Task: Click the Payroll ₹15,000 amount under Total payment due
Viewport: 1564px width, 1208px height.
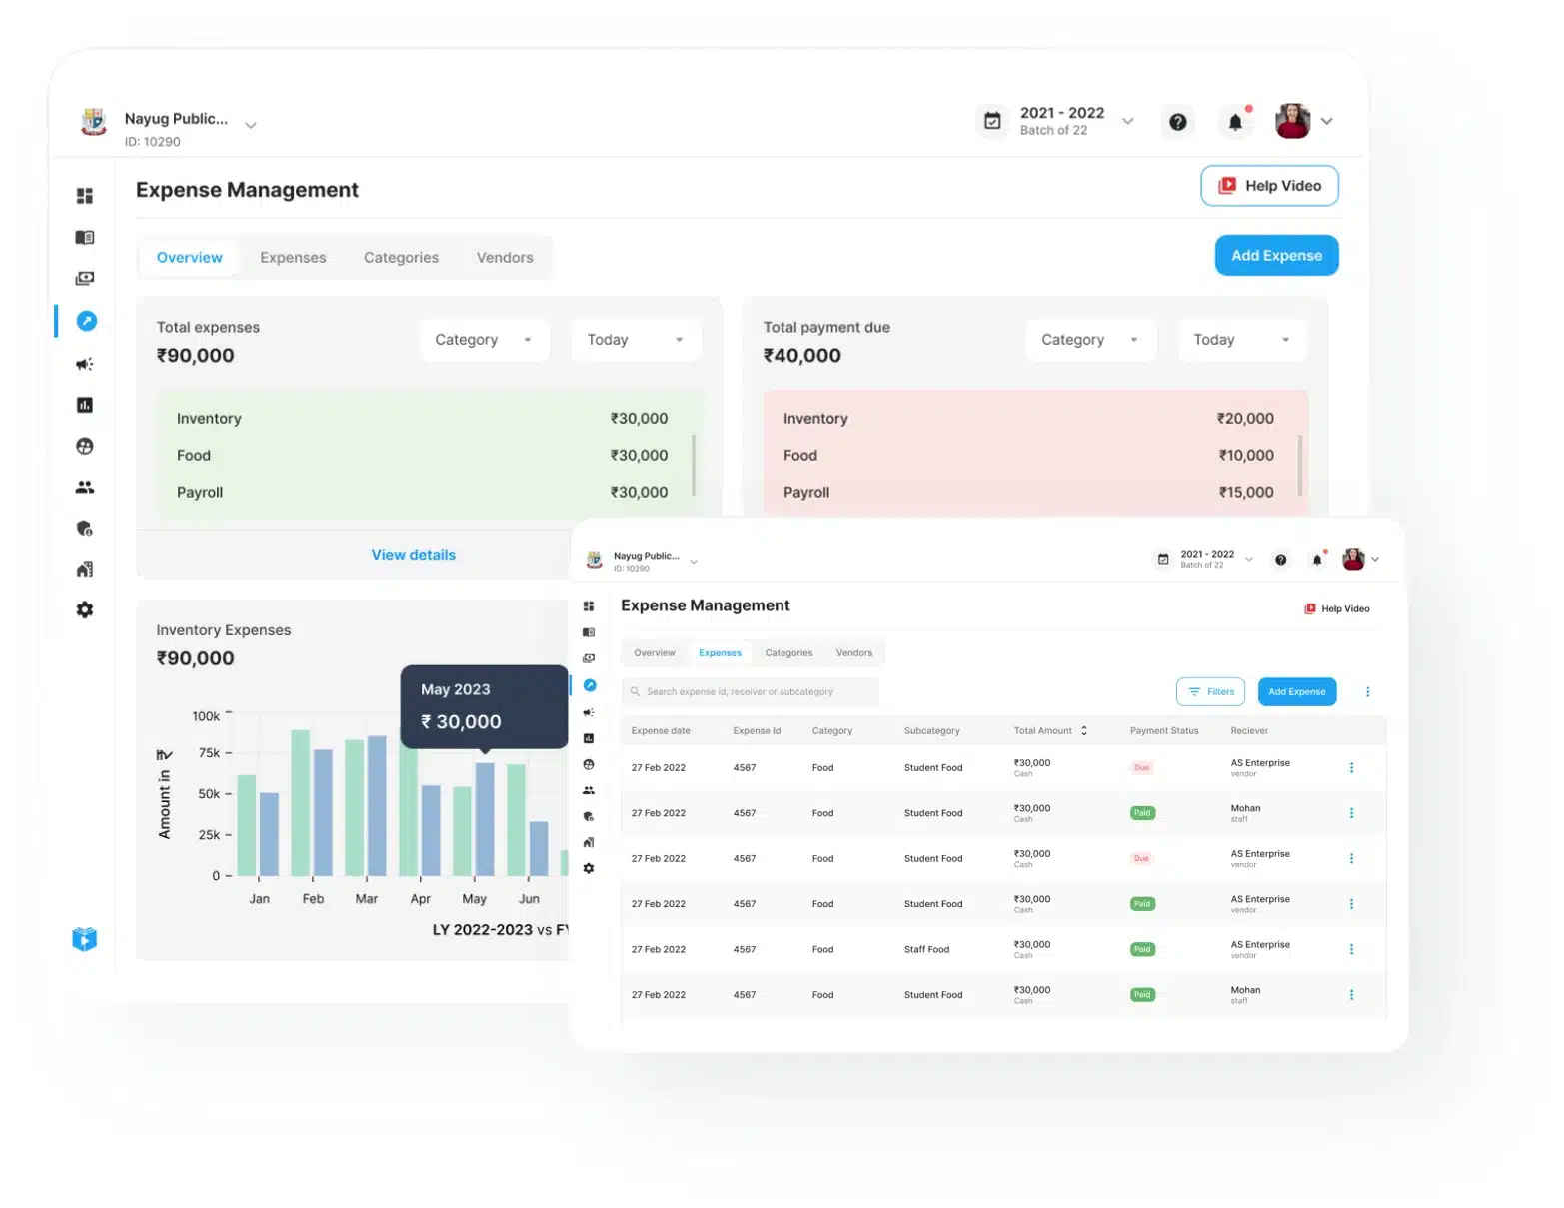Action: 1246,493
